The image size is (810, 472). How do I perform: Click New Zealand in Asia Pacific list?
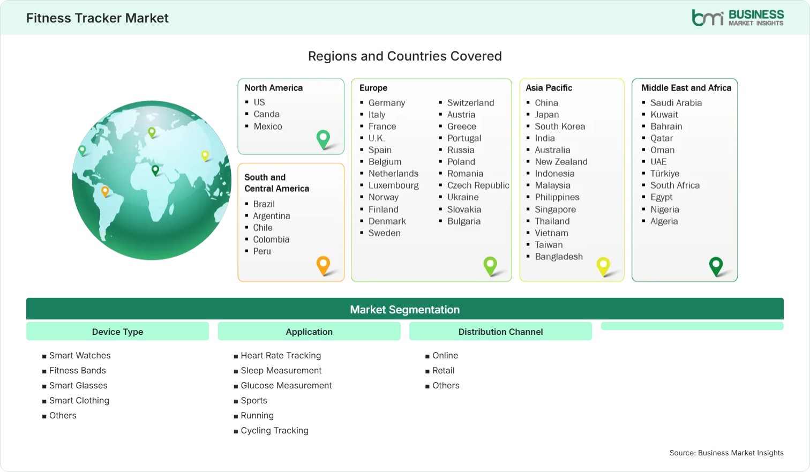[x=561, y=162]
